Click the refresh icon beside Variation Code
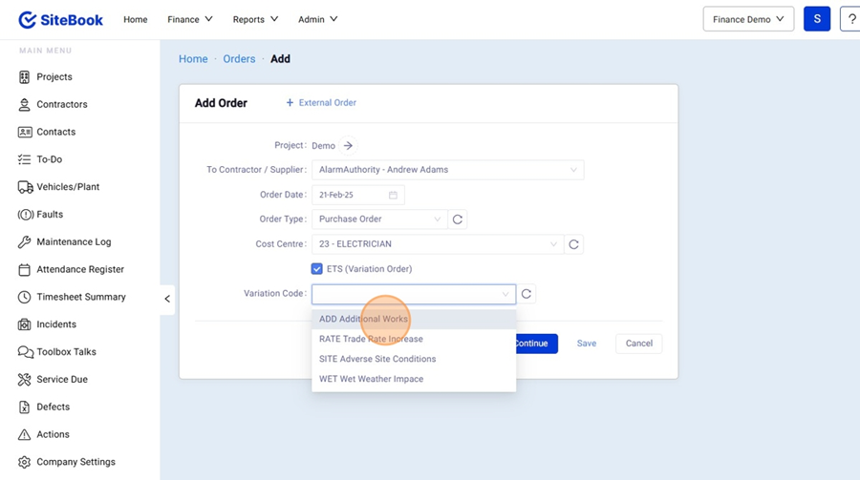The height and width of the screenshot is (480, 860). coord(527,295)
